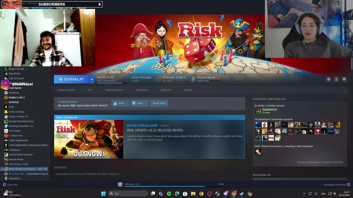Add RISK to favorites with heart icon
Image resolution: width=353 pixels, height=198 pixels.
344,79
